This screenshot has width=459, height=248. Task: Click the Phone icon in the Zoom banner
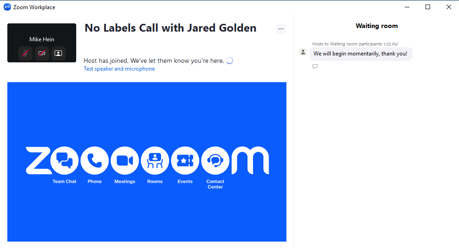[95, 160]
